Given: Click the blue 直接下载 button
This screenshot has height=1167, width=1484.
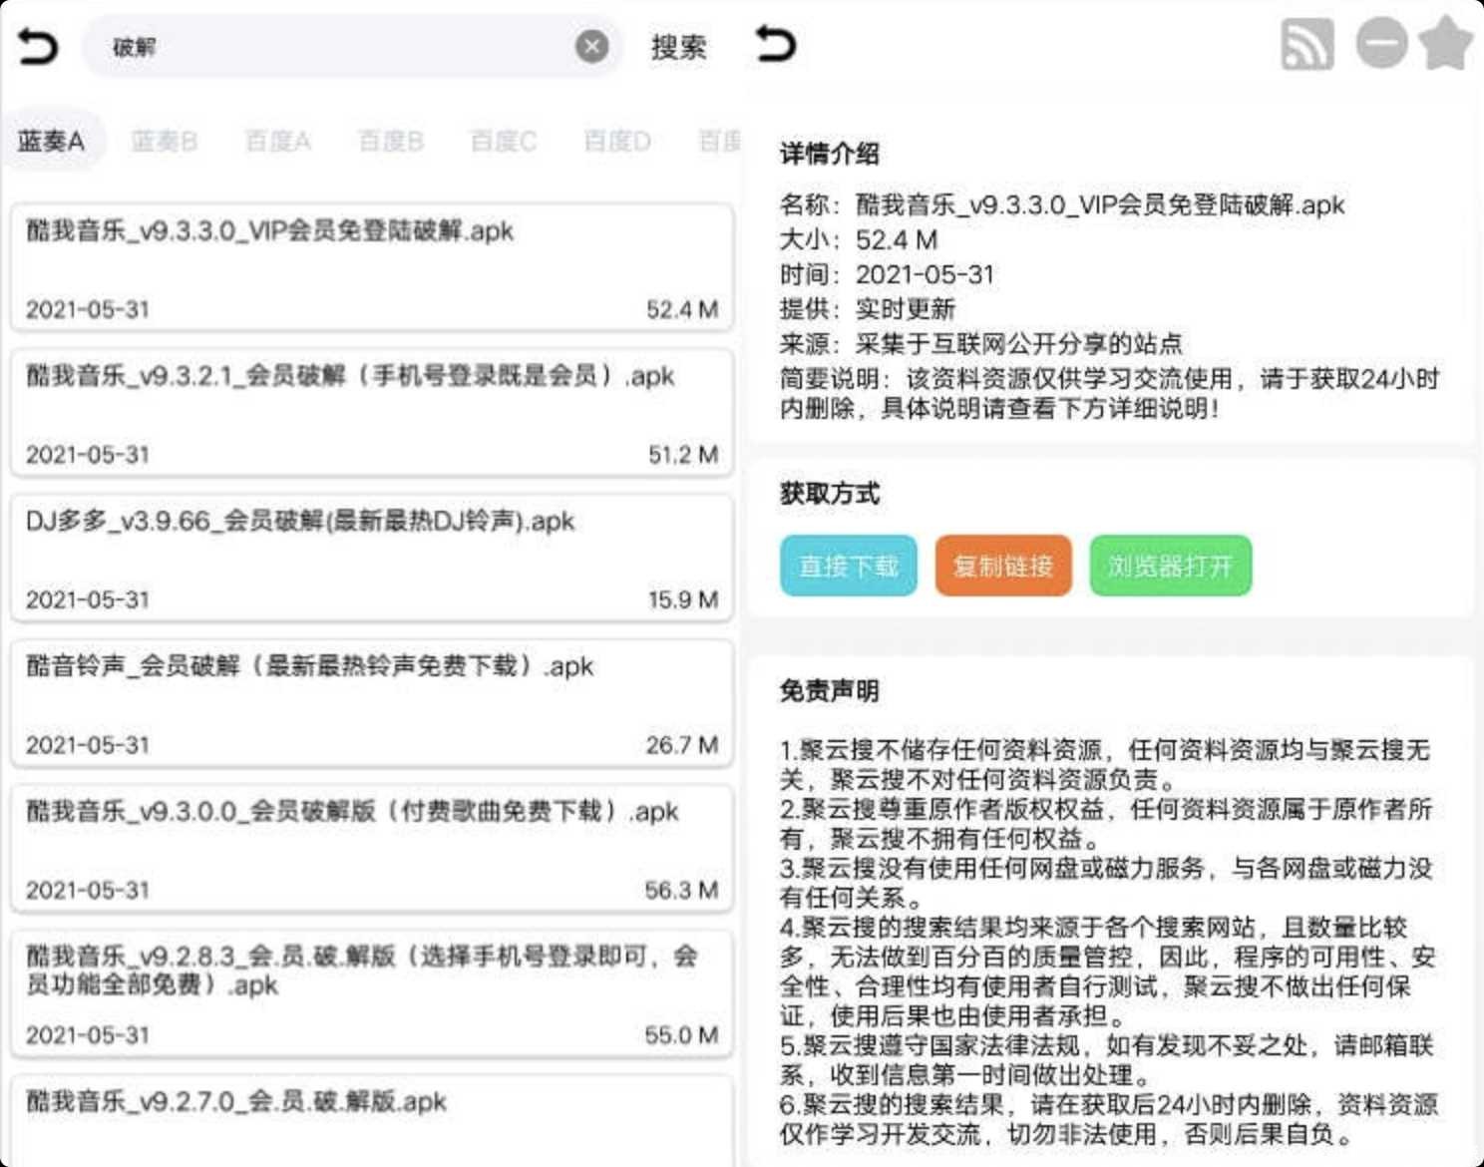Looking at the screenshot, I should pyautogui.click(x=849, y=566).
